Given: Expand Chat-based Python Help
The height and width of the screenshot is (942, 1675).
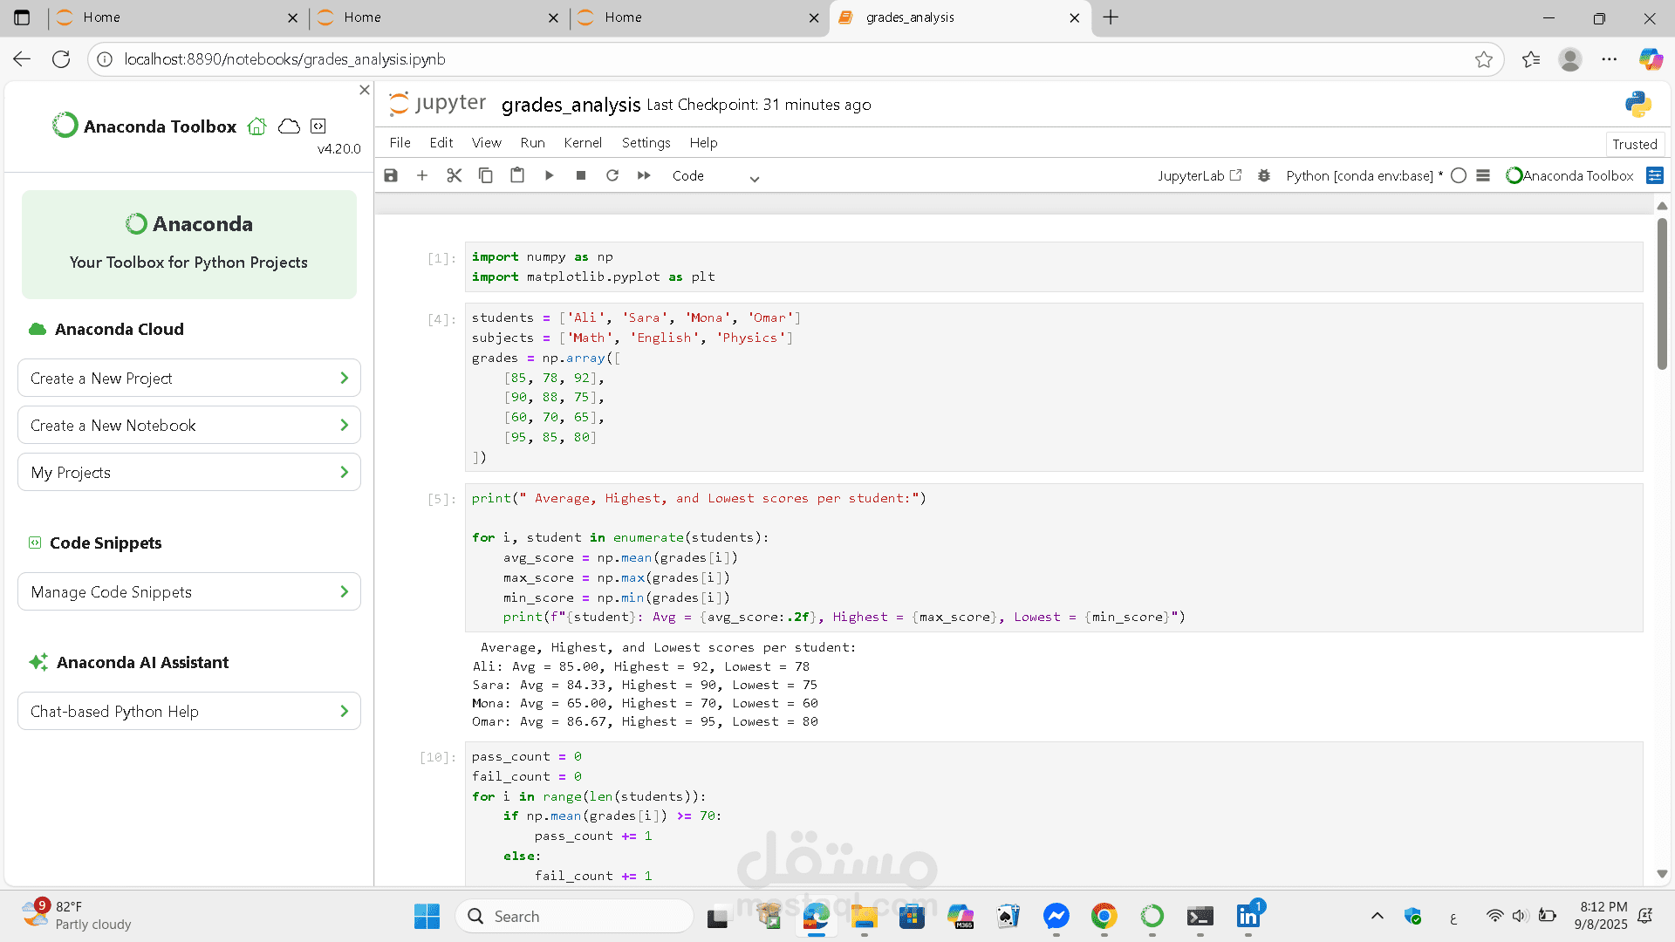Looking at the screenshot, I should pos(189,712).
